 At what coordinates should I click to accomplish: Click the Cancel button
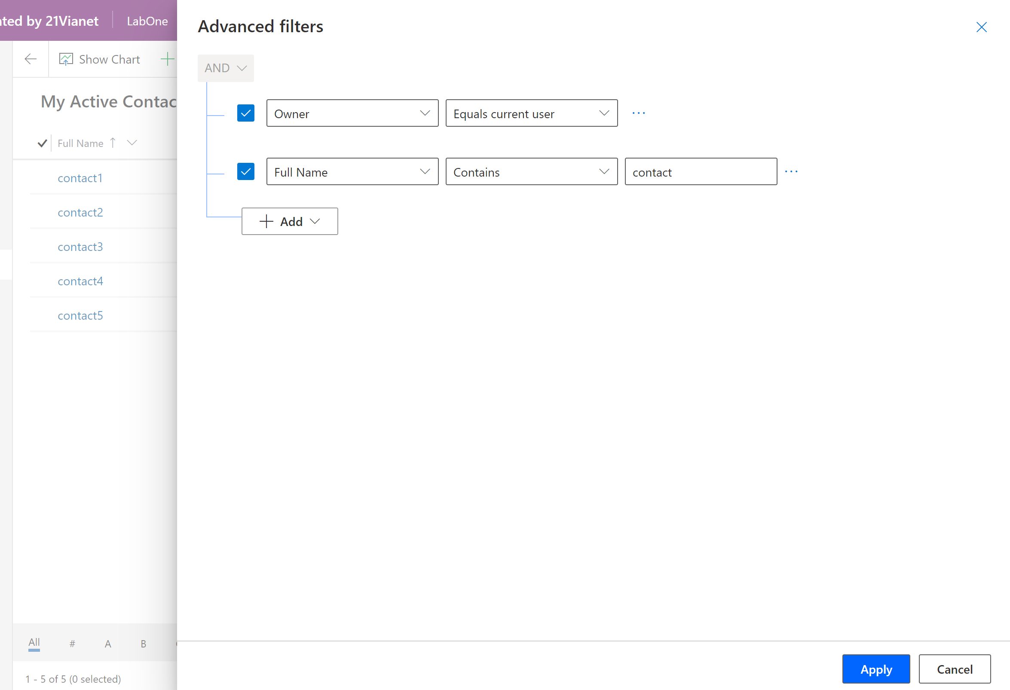click(x=955, y=669)
